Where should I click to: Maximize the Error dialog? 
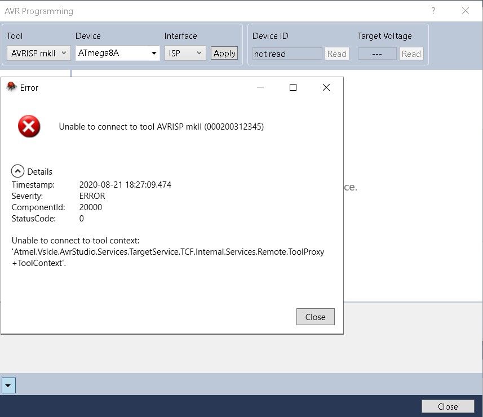pos(293,87)
